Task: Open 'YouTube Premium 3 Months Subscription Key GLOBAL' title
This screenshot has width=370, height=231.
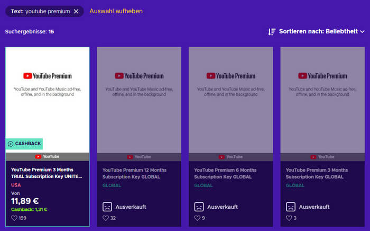Action: 317,173
